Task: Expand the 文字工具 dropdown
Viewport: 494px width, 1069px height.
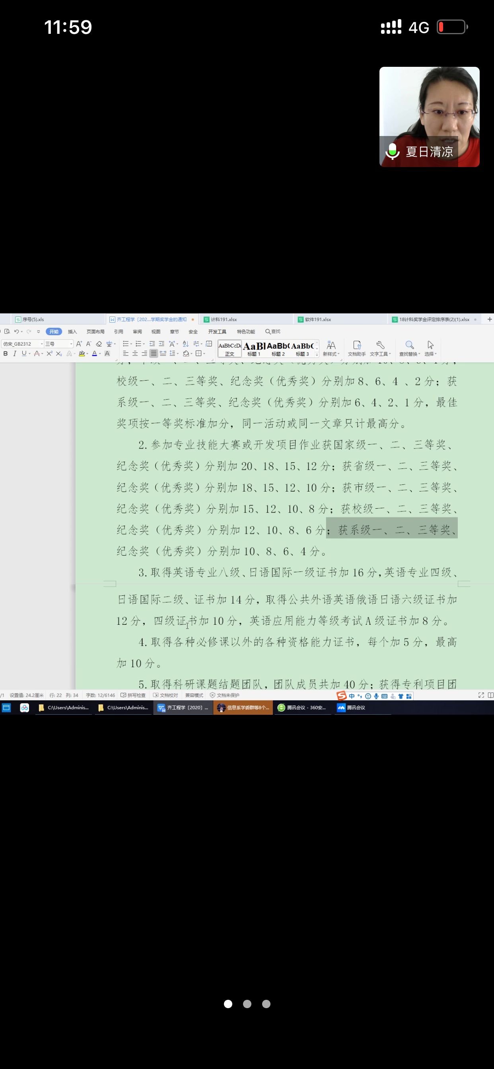Action: coord(389,354)
